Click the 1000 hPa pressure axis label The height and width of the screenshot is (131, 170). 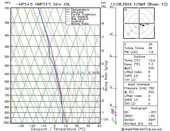point(7,123)
